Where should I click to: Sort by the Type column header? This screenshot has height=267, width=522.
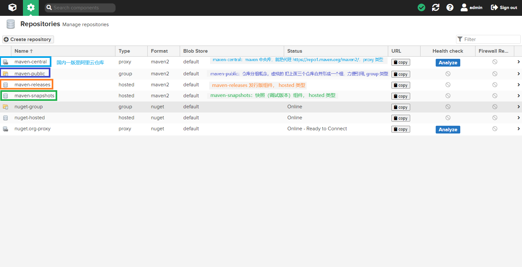click(131, 51)
